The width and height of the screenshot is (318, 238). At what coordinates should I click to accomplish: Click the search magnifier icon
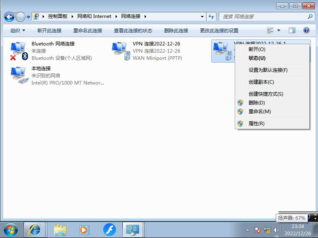click(310, 16)
